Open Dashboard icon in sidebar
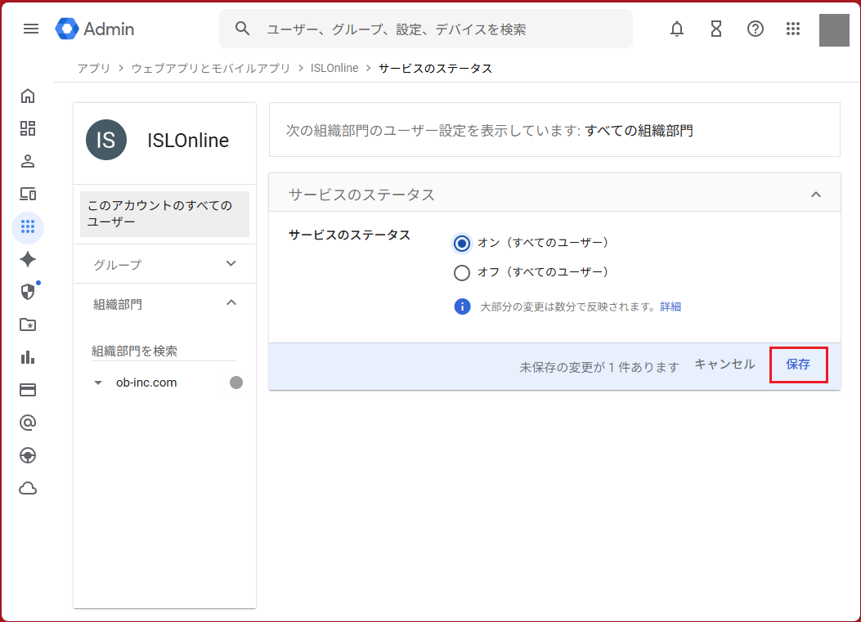 pos(28,128)
